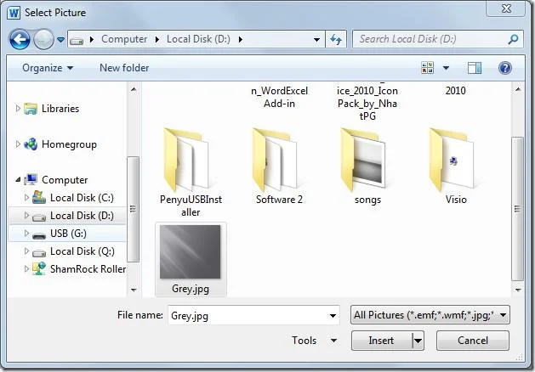Expand the arrow after Local Disk (D:) breadcrumb
The image size is (535, 372).
click(241, 40)
